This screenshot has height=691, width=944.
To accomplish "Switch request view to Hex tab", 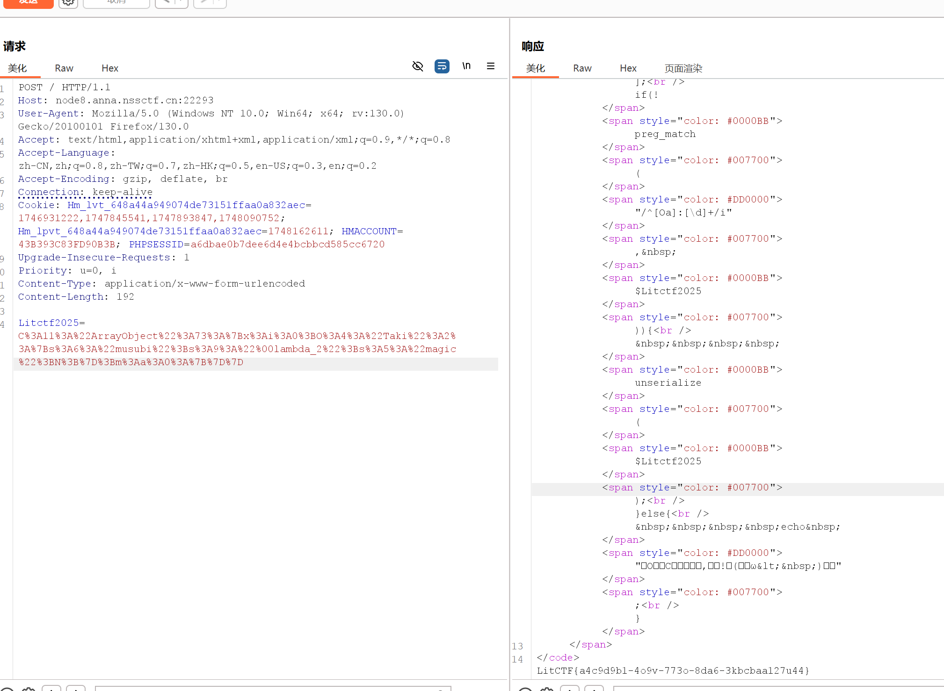I will click(x=110, y=68).
